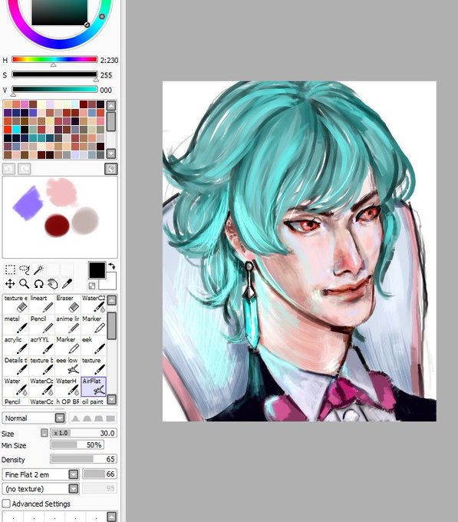Set brush Size slider showing 30.0
Image resolution: width=458 pixels, height=522 pixels.
[84, 433]
